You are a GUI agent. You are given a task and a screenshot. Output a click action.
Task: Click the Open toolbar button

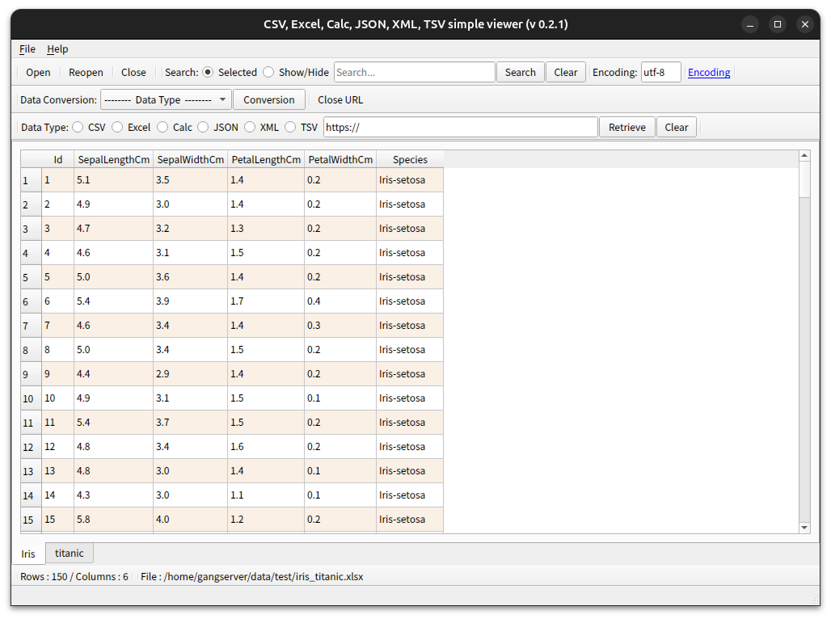coord(38,73)
